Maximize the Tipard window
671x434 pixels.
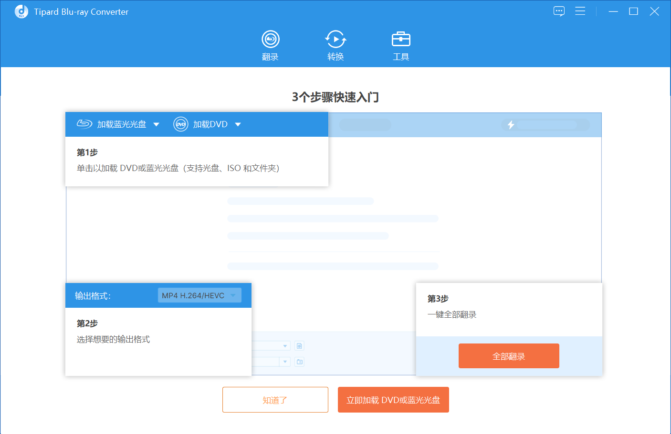point(634,11)
